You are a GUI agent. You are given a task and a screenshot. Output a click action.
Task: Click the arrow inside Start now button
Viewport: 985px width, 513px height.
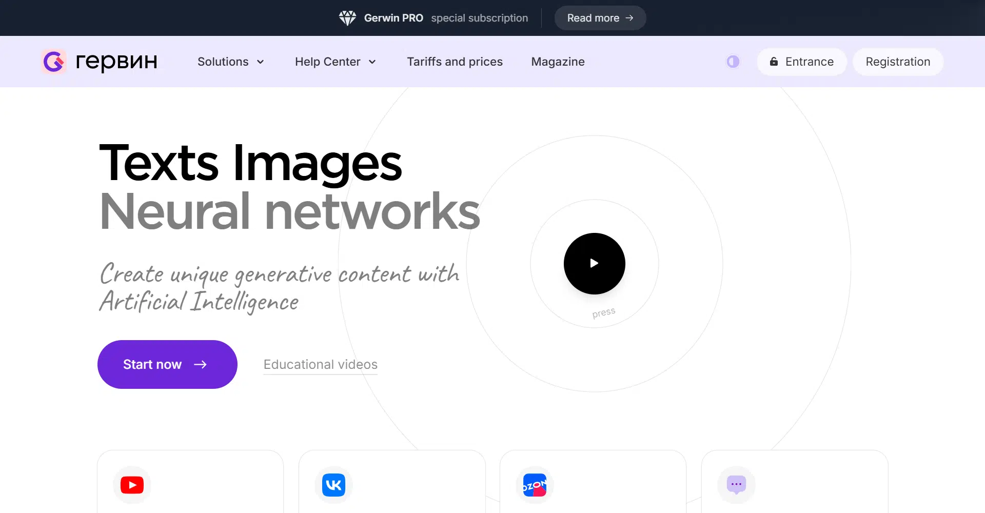tap(200, 364)
